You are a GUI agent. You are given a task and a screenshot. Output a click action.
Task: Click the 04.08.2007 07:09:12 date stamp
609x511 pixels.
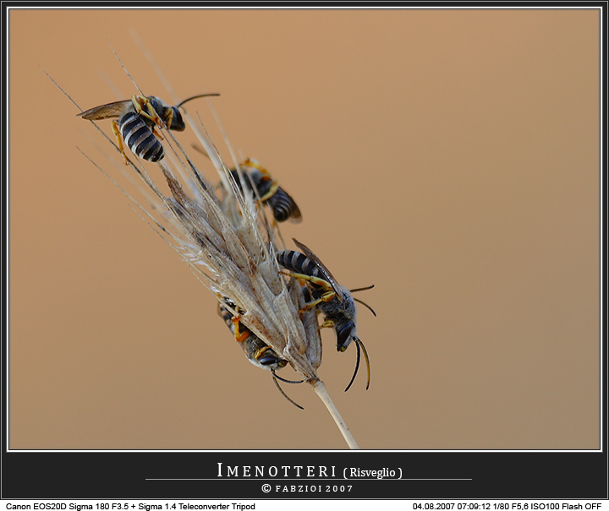451,506
